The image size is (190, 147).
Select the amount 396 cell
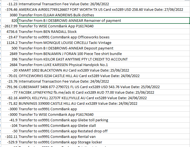tap(10, 59)
